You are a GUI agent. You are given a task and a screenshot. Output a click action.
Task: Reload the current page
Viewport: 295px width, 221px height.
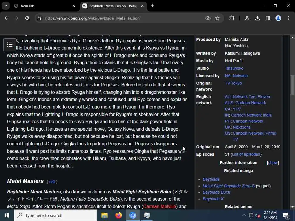pyautogui.click(x=27, y=18)
